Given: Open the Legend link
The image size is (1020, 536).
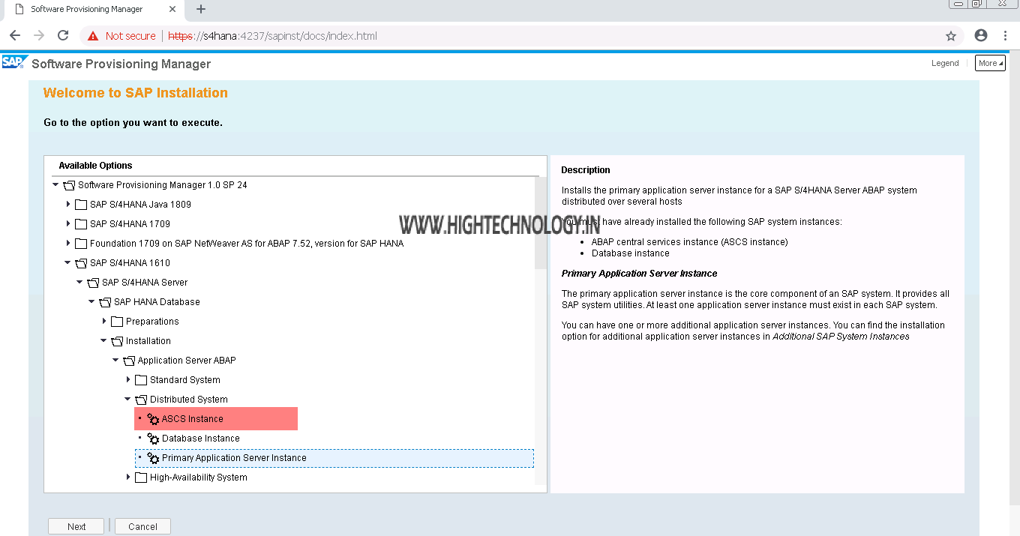Looking at the screenshot, I should [x=945, y=63].
